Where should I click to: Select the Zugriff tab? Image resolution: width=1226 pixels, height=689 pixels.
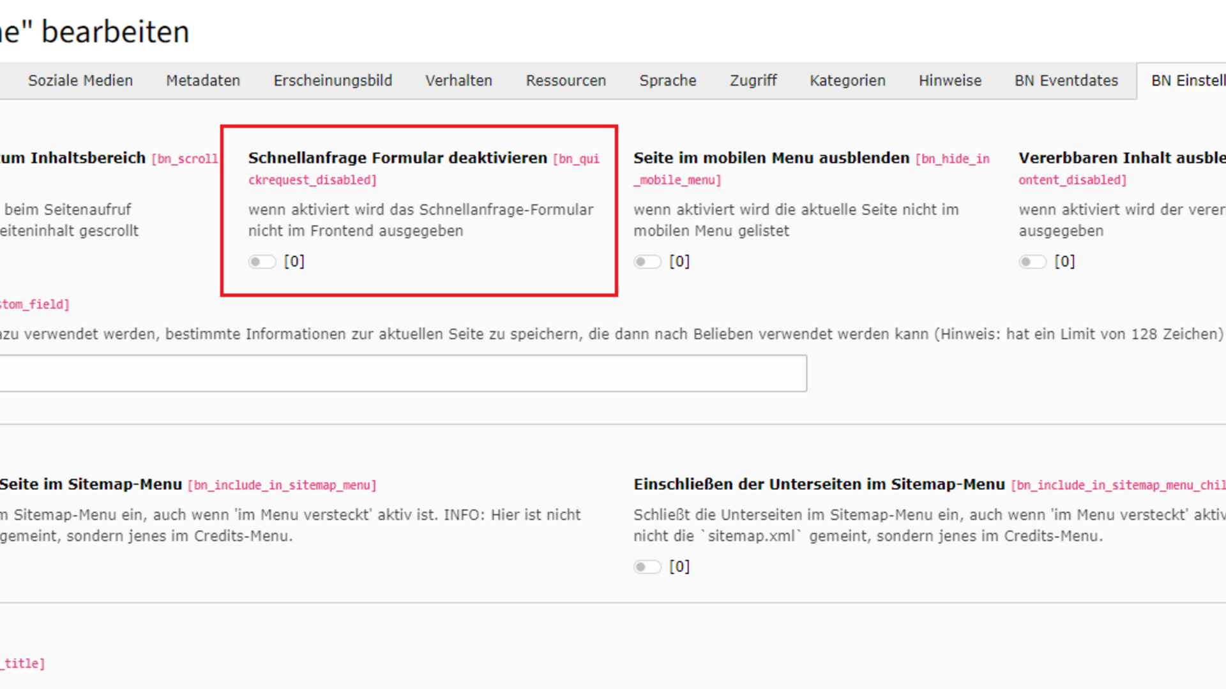click(x=753, y=81)
